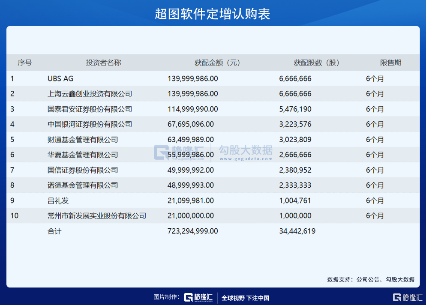This screenshot has height=305, width=426.
Task: Select the share count 1,000,000
Action: [x=295, y=216]
